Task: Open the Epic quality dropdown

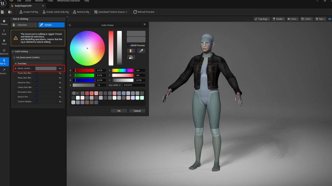Action: (320, 19)
